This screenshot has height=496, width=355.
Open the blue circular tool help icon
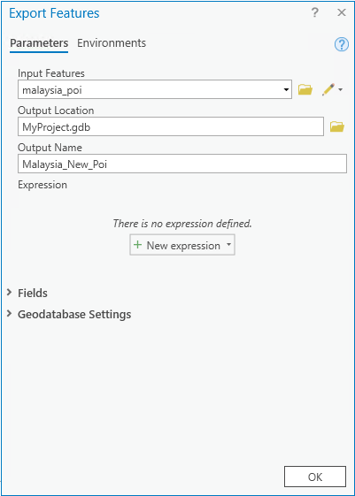coord(342,44)
